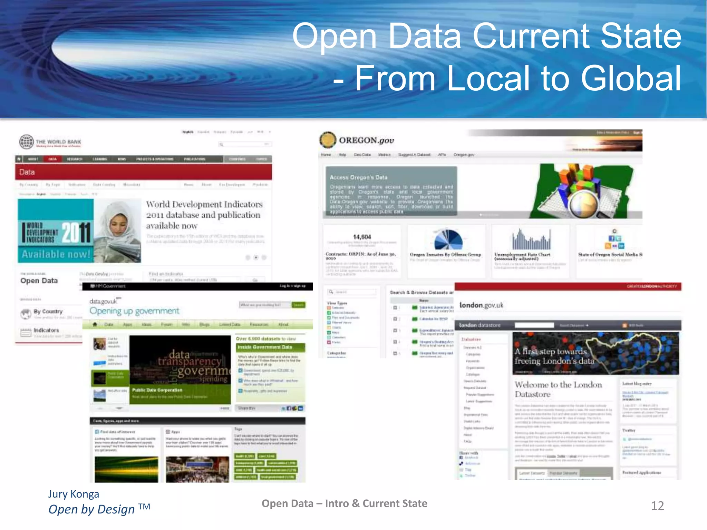Open the Oregon Contracts ORPIN dataset card
Viewport: 707px width, 530px height.
coord(362,251)
